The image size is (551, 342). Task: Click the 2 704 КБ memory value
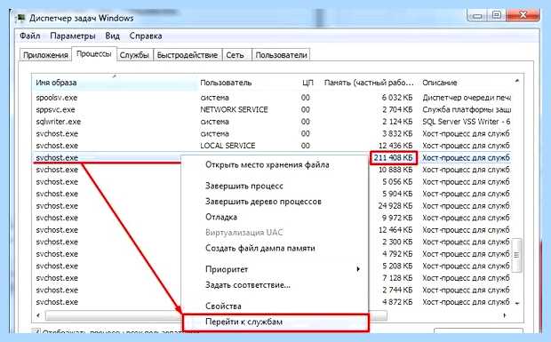(397, 109)
